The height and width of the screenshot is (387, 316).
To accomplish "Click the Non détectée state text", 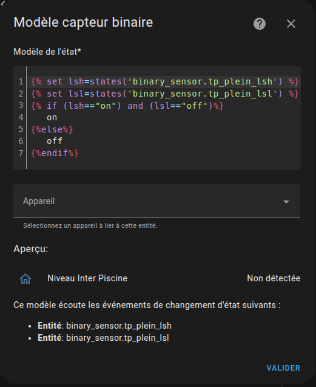I will coord(274,278).
